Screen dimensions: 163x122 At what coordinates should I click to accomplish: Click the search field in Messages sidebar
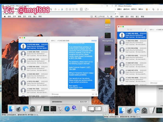tap(32, 41)
